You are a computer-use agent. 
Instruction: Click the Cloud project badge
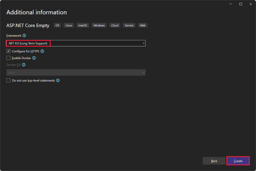[x=115, y=25]
